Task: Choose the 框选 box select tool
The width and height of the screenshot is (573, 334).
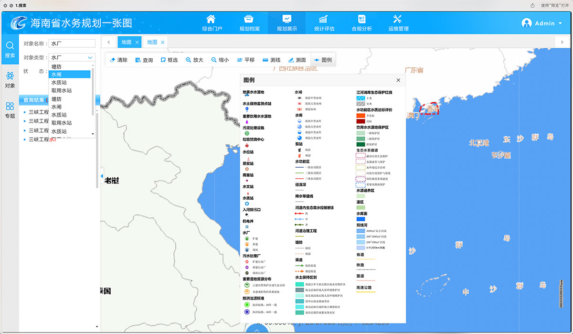Action: [169, 60]
